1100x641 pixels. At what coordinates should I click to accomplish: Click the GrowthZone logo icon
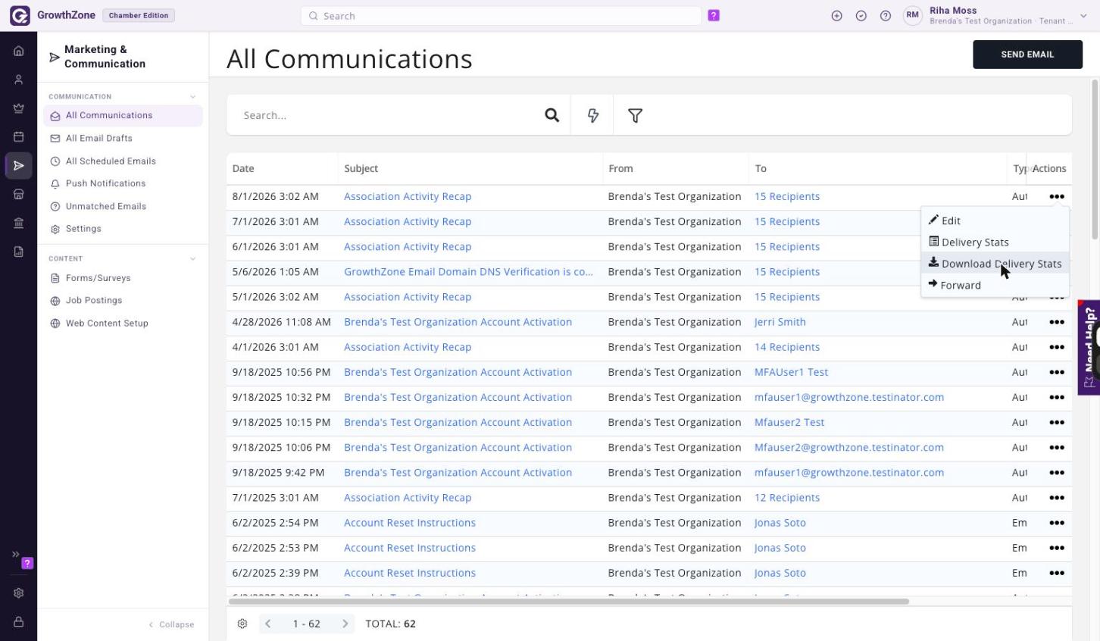coord(20,15)
